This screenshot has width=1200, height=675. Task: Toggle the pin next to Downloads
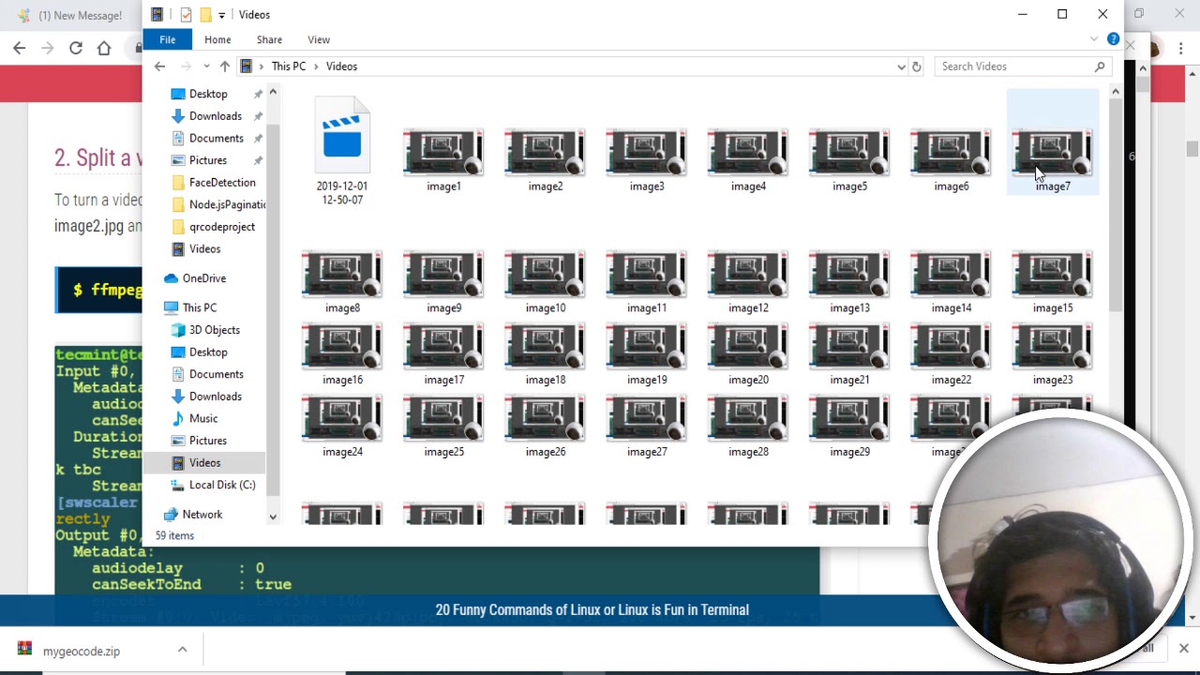coord(258,116)
